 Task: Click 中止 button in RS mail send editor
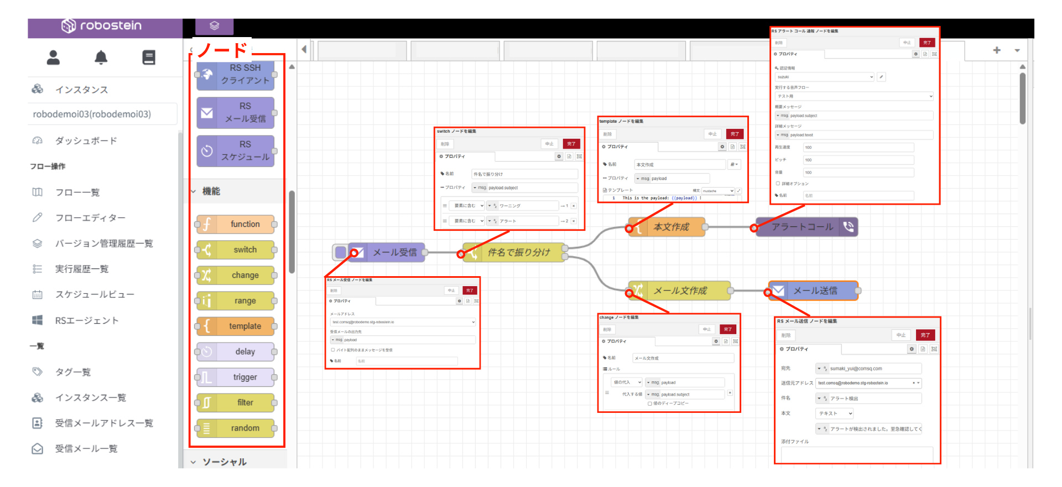pos(901,335)
